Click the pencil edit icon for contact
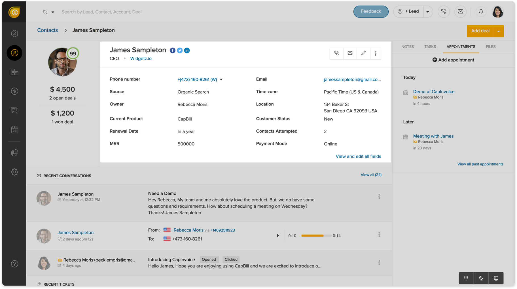Image resolution: width=517 pixels, height=289 pixels. (x=363, y=53)
